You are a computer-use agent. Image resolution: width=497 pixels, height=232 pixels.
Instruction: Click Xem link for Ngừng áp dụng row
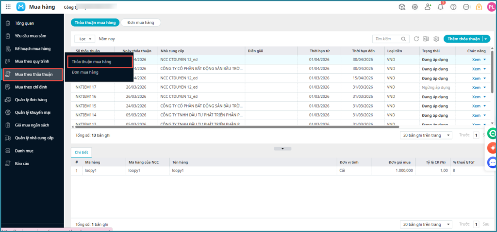pyautogui.click(x=476, y=87)
